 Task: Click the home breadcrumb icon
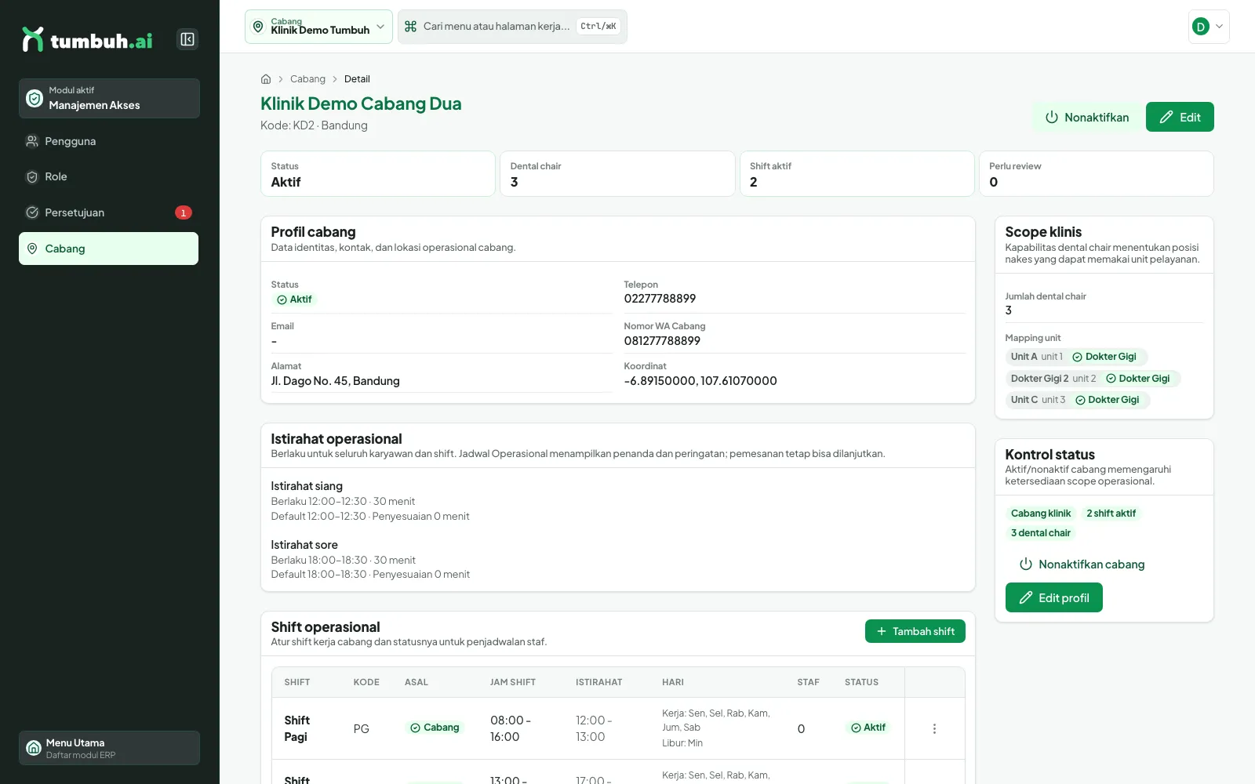point(266,79)
